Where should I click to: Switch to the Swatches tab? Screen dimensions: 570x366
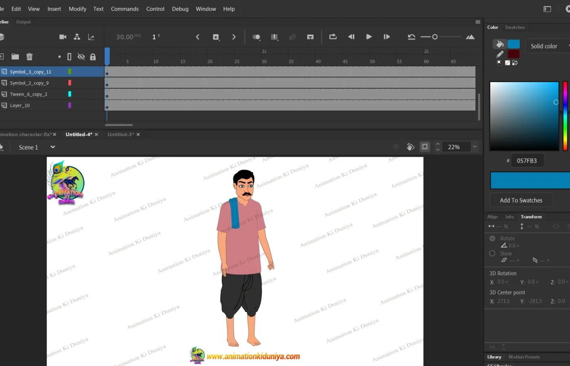tap(515, 27)
